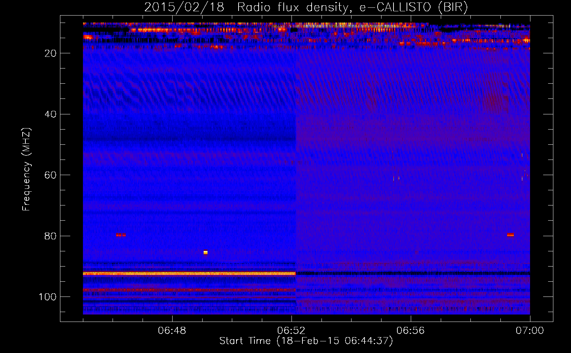This screenshot has height=353, width=571.
Task: Click the red spot near 80 MHz at far right
Action: pyautogui.click(x=510, y=235)
